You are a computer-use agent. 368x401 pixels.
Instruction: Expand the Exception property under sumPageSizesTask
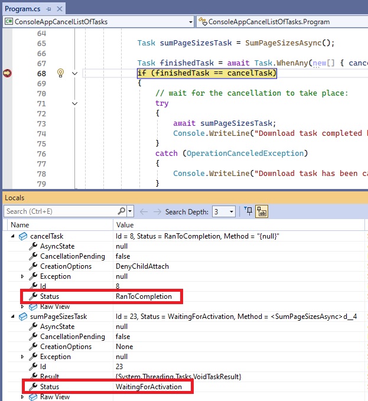coord(22,357)
